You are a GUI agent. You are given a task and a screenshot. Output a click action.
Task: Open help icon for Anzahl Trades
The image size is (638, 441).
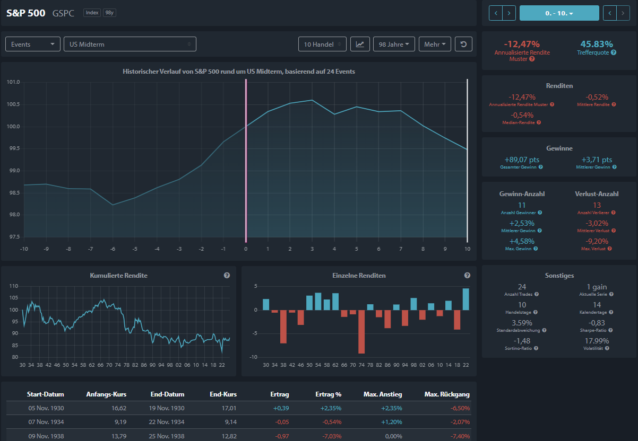point(537,294)
